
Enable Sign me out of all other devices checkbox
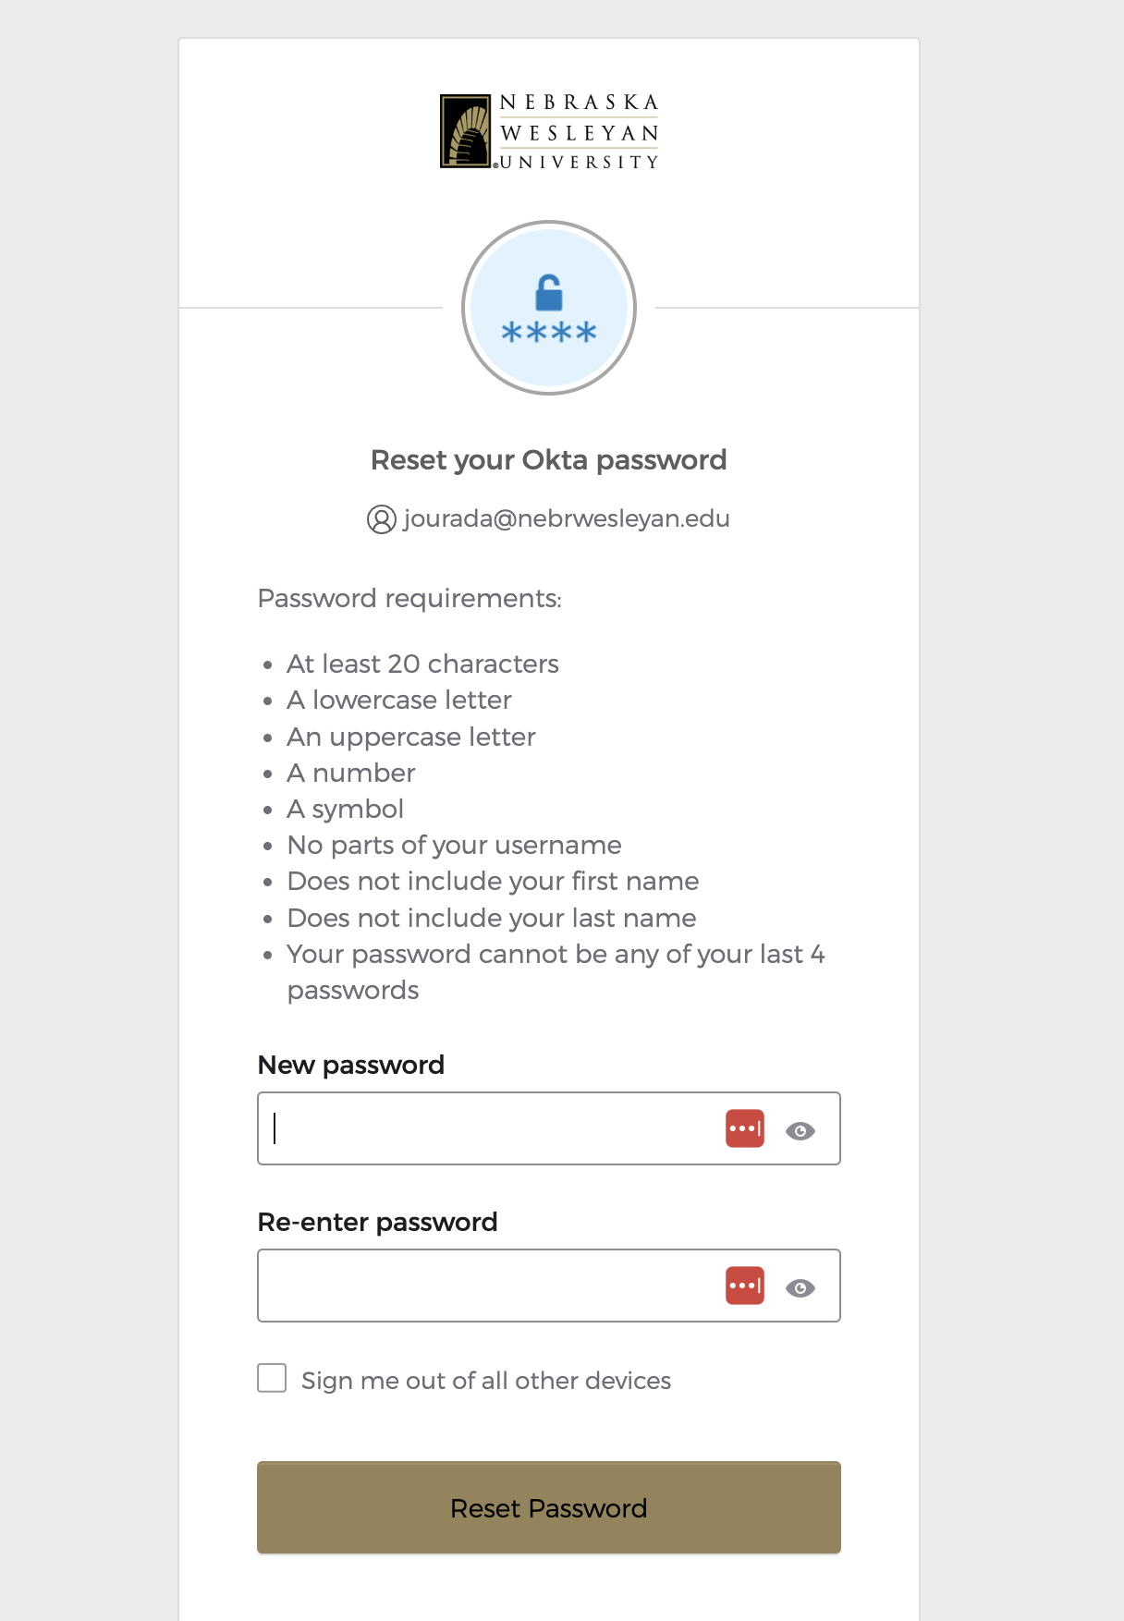tap(272, 1378)
